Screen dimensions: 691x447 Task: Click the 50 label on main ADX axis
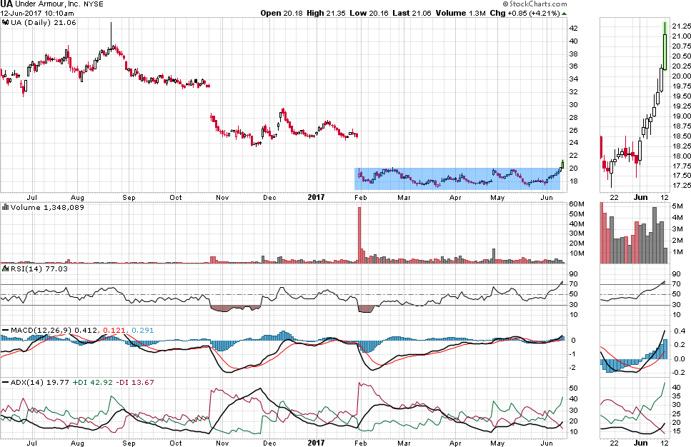pyautogui.click(x=573, y=388)
